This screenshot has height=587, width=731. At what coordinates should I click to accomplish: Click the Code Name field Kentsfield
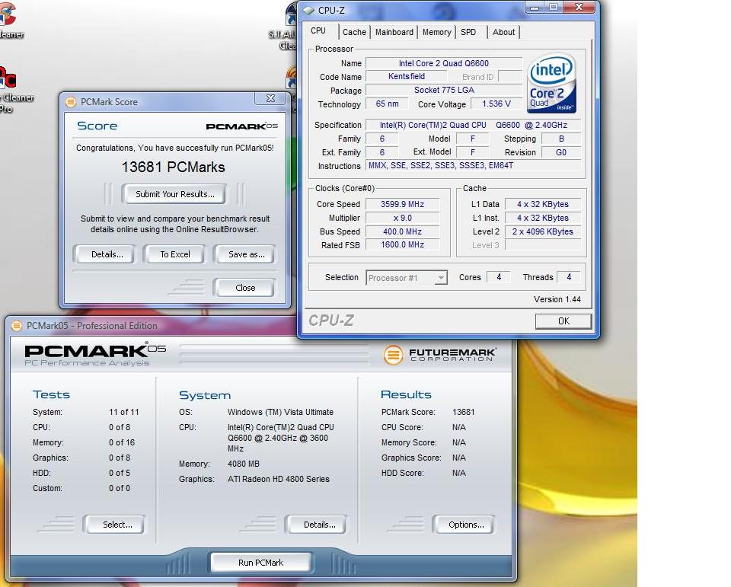pyautogui.click(x=406, y=76)
